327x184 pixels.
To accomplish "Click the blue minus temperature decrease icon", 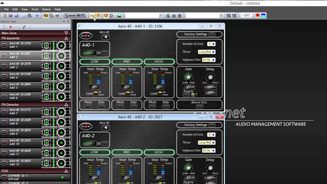I will 263,16.
